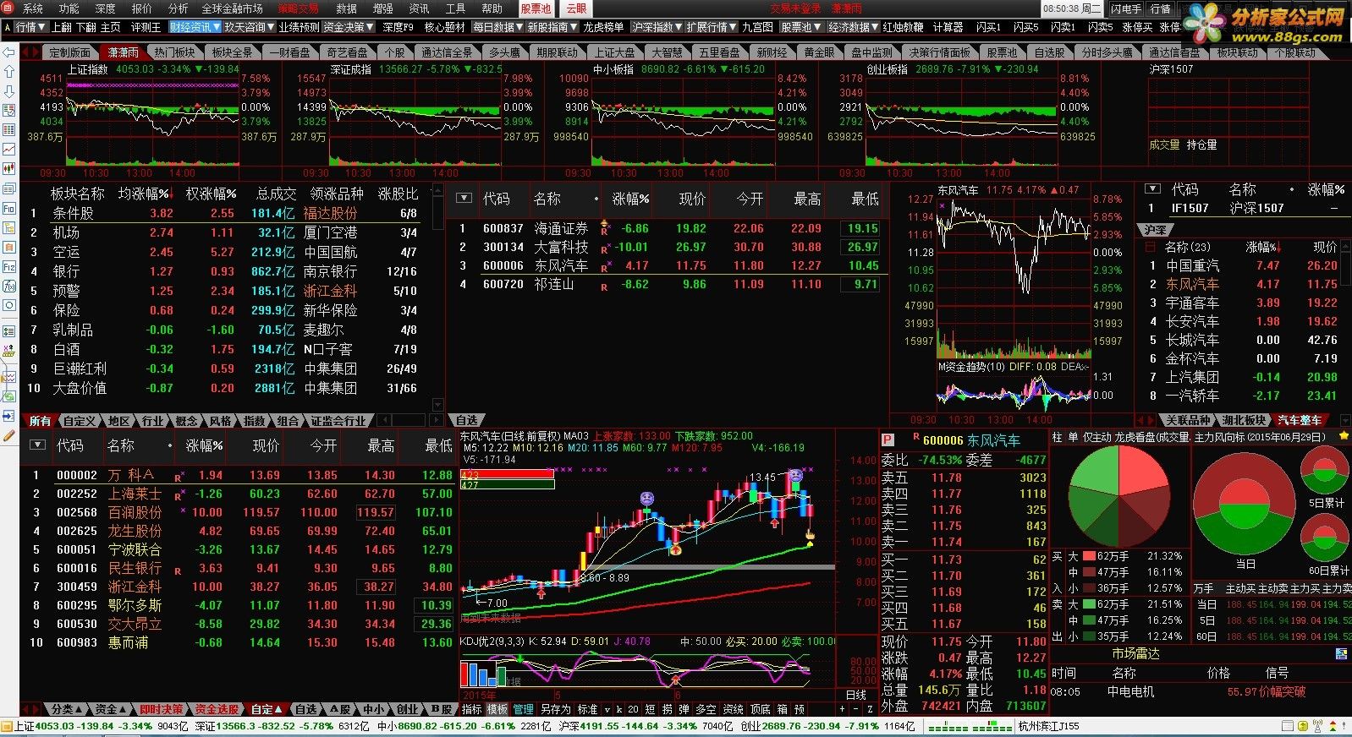
Task: Switch to the 黄金眼 tab
Action: [x=820, y=52]
